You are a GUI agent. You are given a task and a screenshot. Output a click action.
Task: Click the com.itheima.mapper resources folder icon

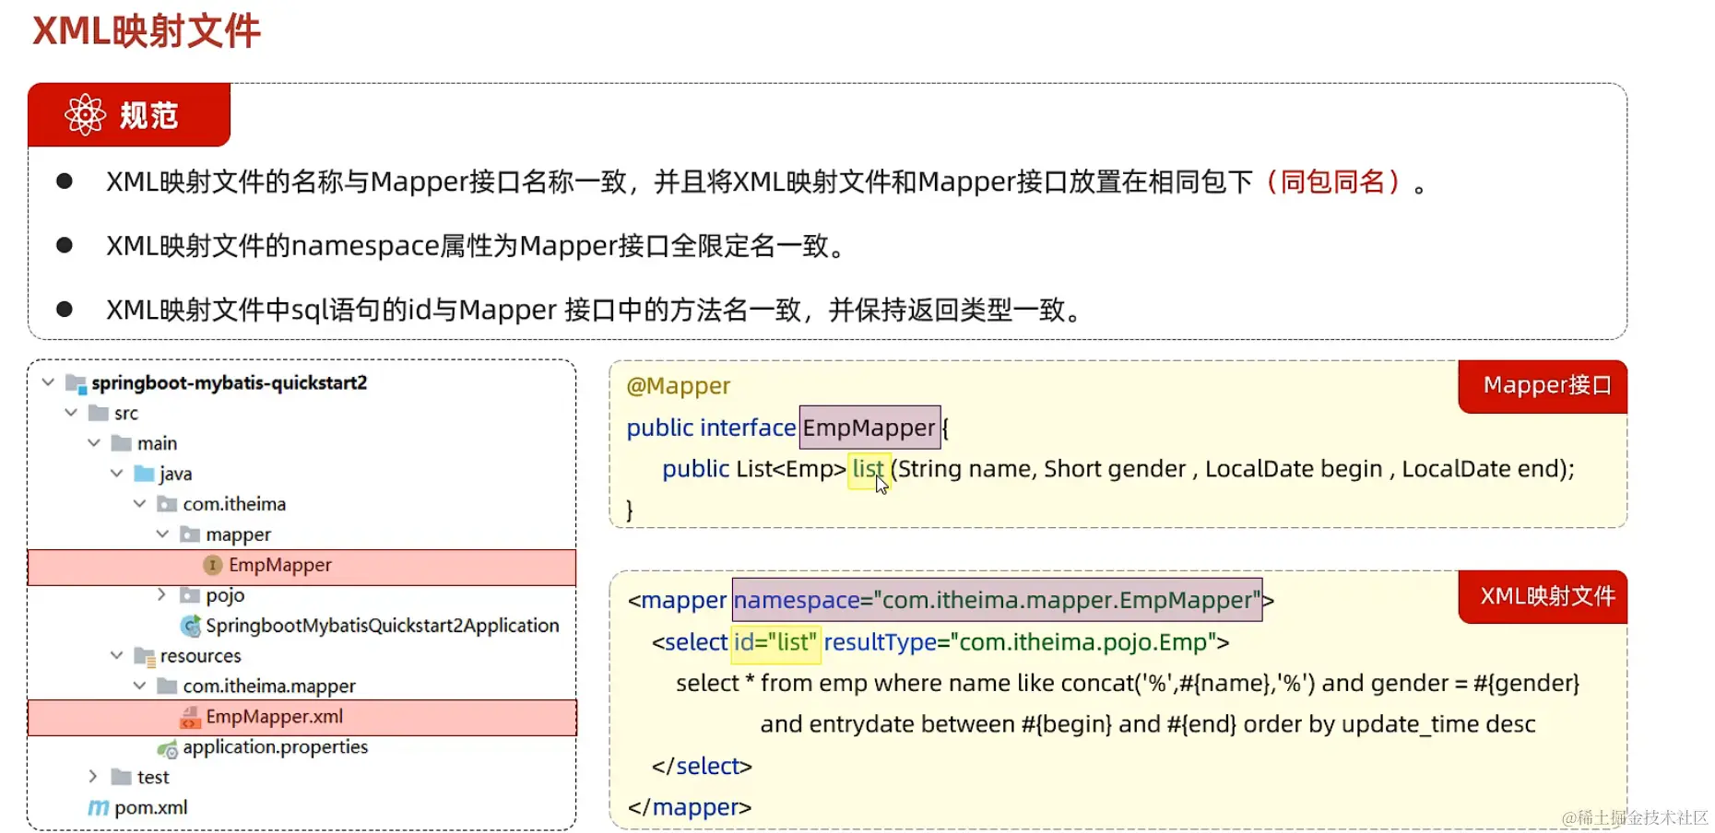(x=167, y=686)
